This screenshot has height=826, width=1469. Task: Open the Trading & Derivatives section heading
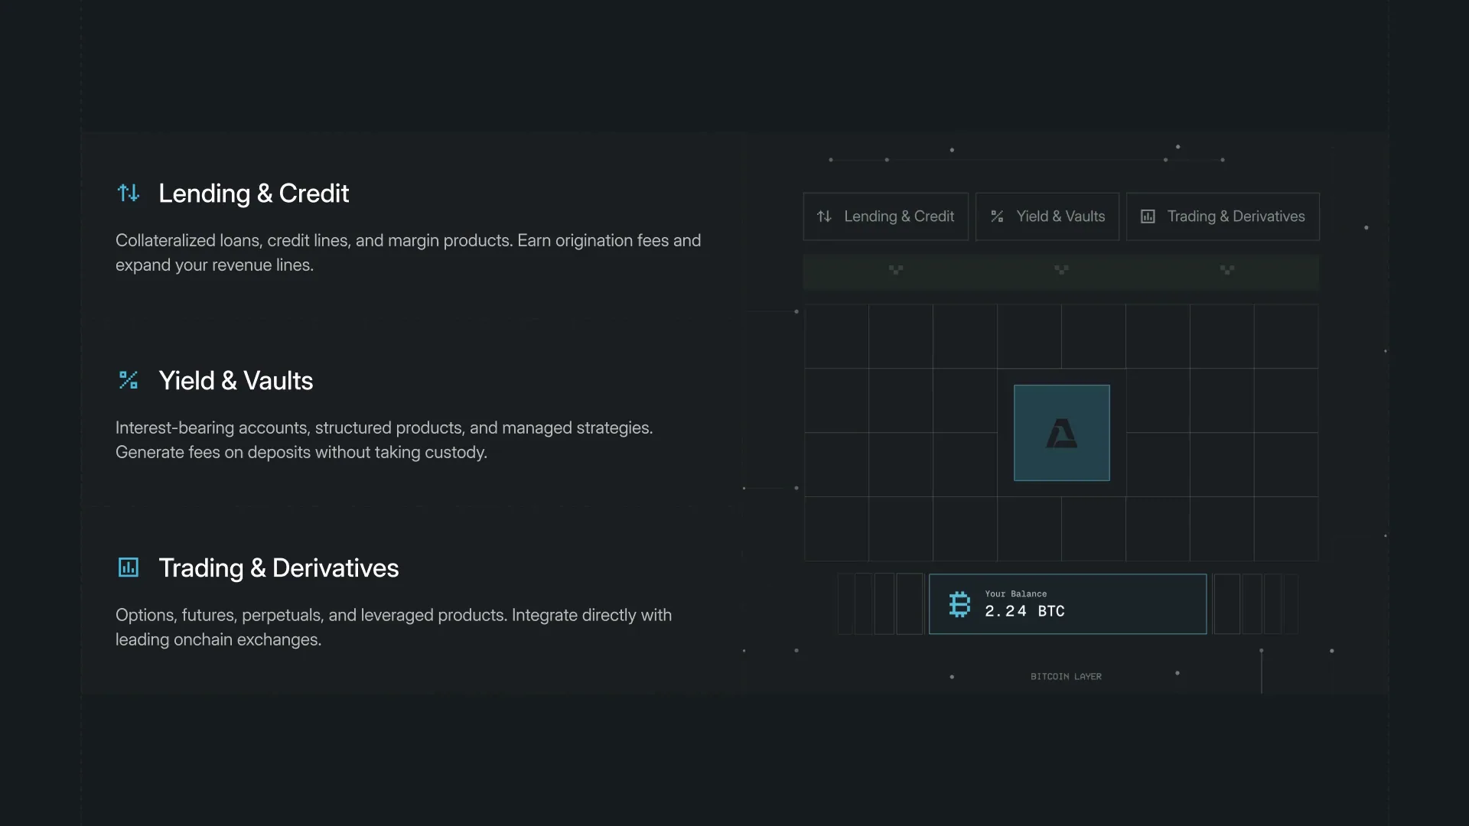pos(278,568)
